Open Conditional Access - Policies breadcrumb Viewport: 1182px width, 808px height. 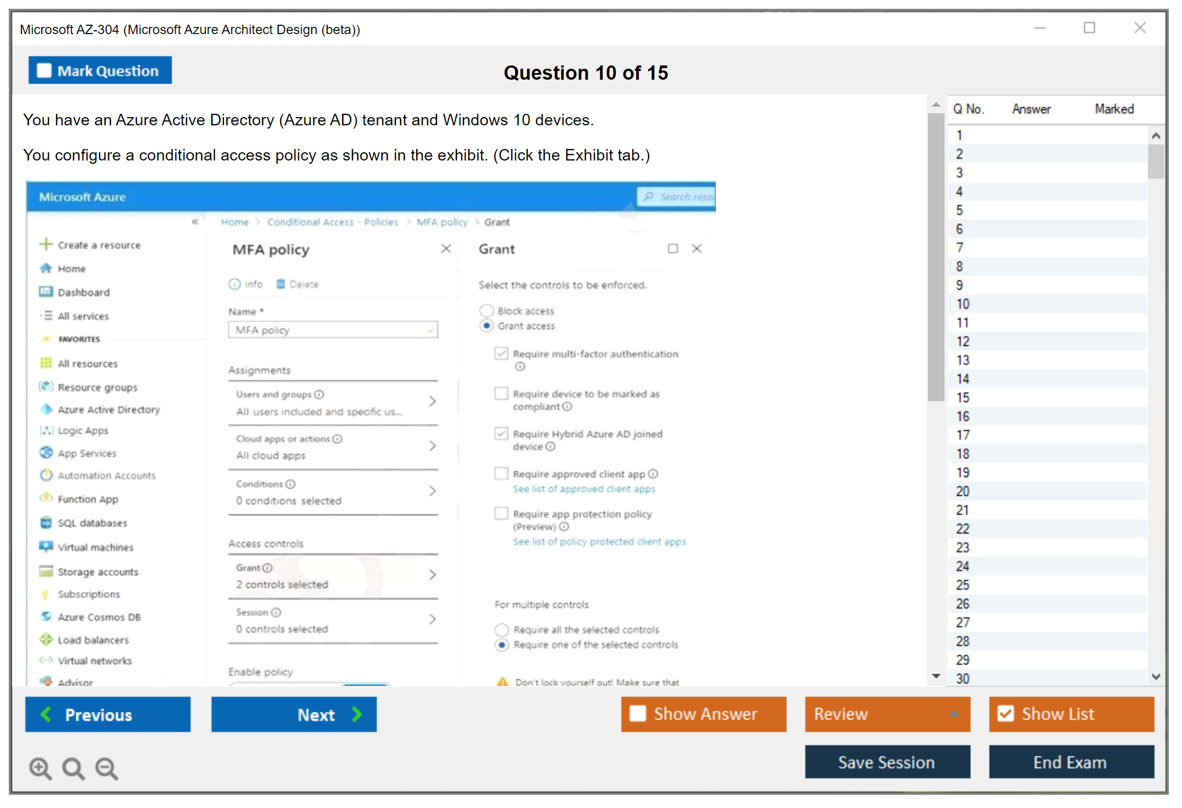point(332,222)
